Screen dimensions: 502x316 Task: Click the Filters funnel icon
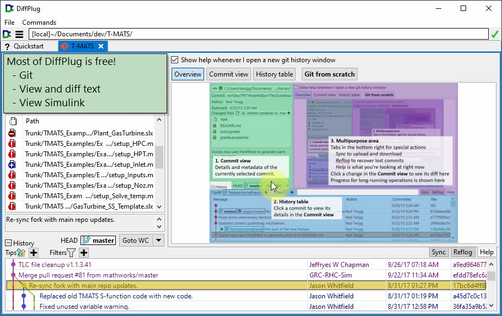[x=71, y=253]
